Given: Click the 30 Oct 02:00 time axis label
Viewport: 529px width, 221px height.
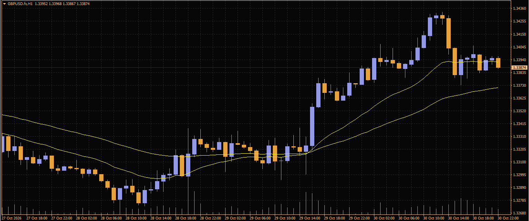Looking at the screenshot, I should tap(384, 218).
